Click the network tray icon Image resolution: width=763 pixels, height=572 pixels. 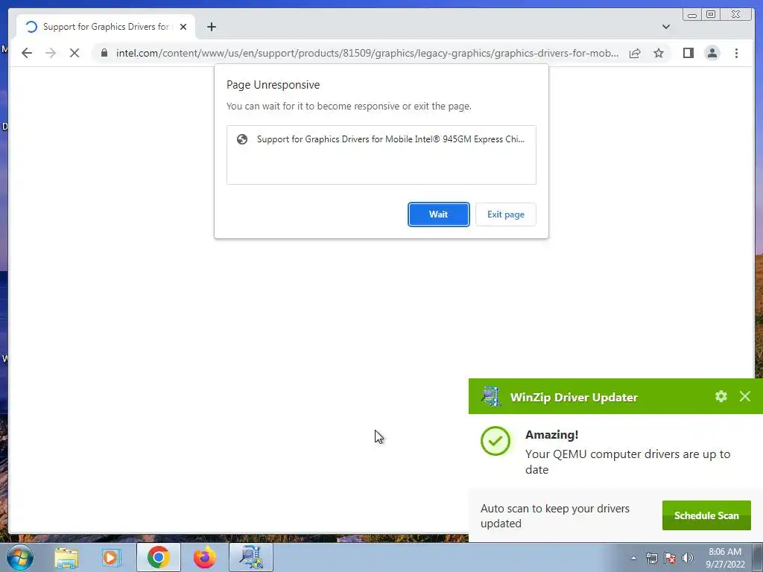[x=651, y=558]
